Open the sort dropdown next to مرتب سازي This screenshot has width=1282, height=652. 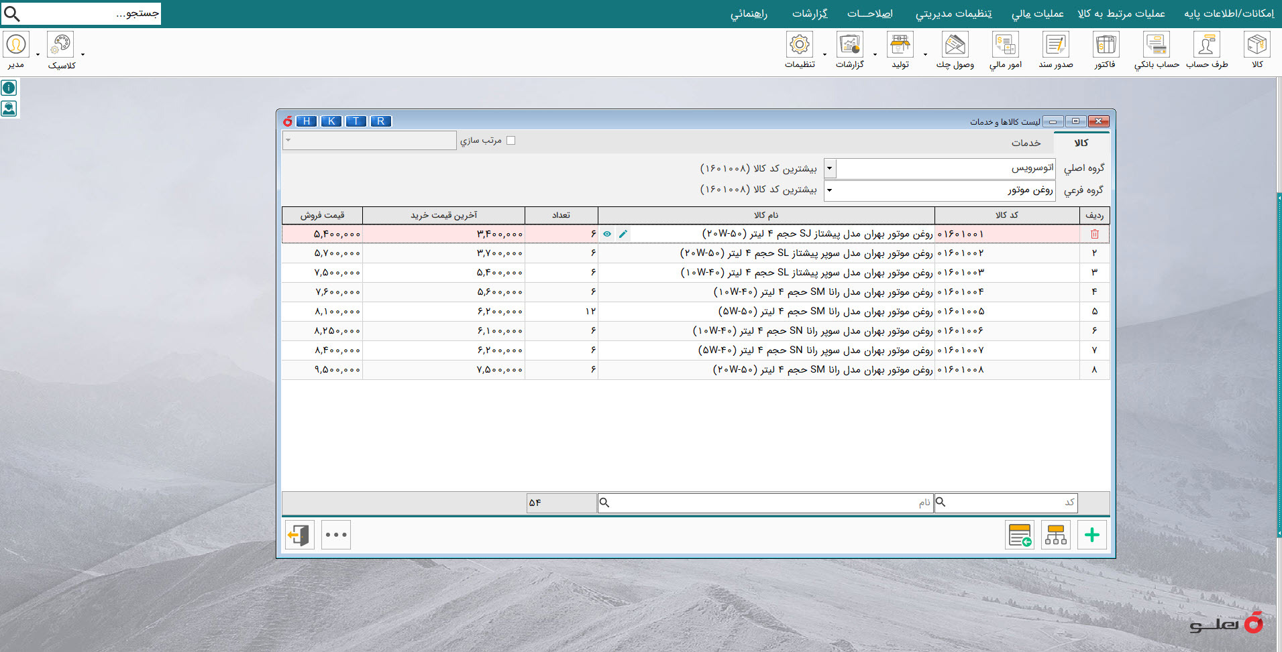tap(369, 140)
